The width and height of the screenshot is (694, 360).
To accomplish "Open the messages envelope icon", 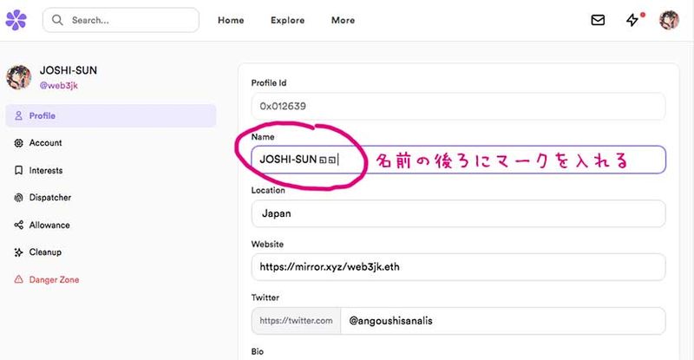I will tap(598, 20).
